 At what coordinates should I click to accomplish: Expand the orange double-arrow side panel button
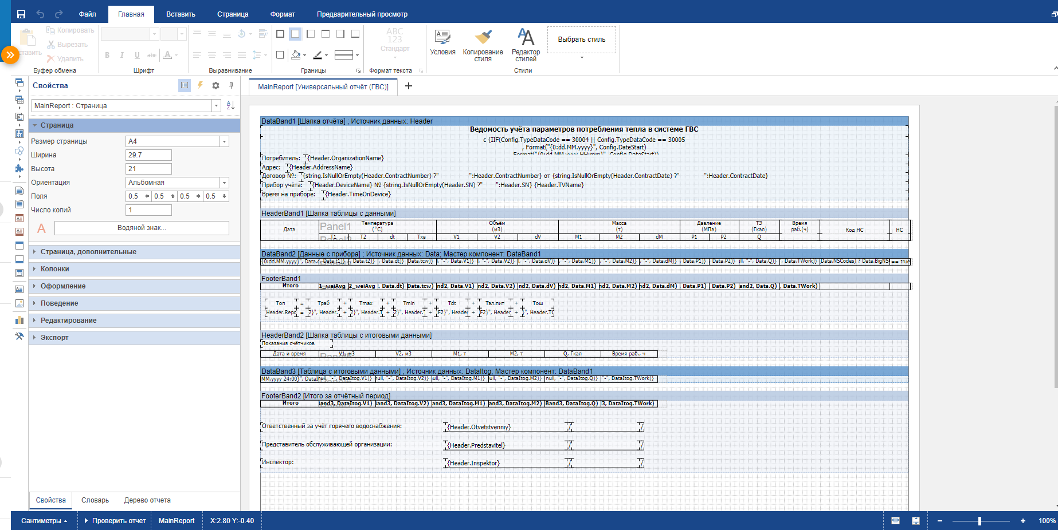(x=10, y=55)
